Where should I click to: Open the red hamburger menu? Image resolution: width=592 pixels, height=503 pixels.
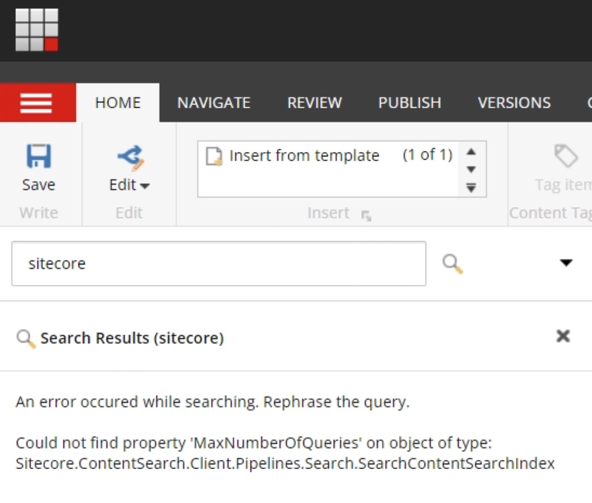[36, 103]
